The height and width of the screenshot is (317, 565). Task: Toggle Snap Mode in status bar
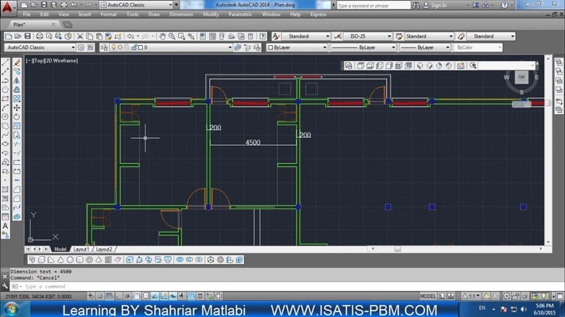pyautogui.click(x=100, y=296)
